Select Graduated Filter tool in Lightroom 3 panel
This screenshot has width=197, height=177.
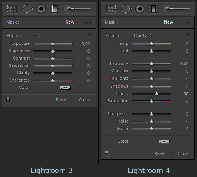(x=55, y=9)
